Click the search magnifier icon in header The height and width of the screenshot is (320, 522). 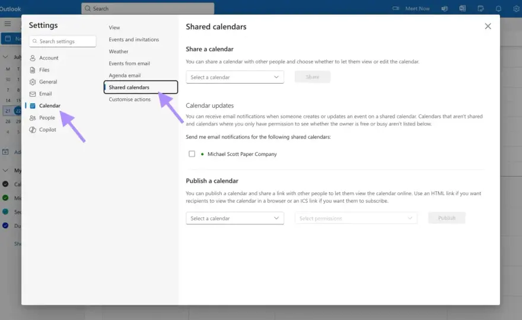coord(88,8)
